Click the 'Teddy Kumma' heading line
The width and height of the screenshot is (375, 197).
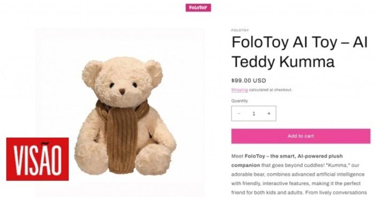click(x=283, y=61)
